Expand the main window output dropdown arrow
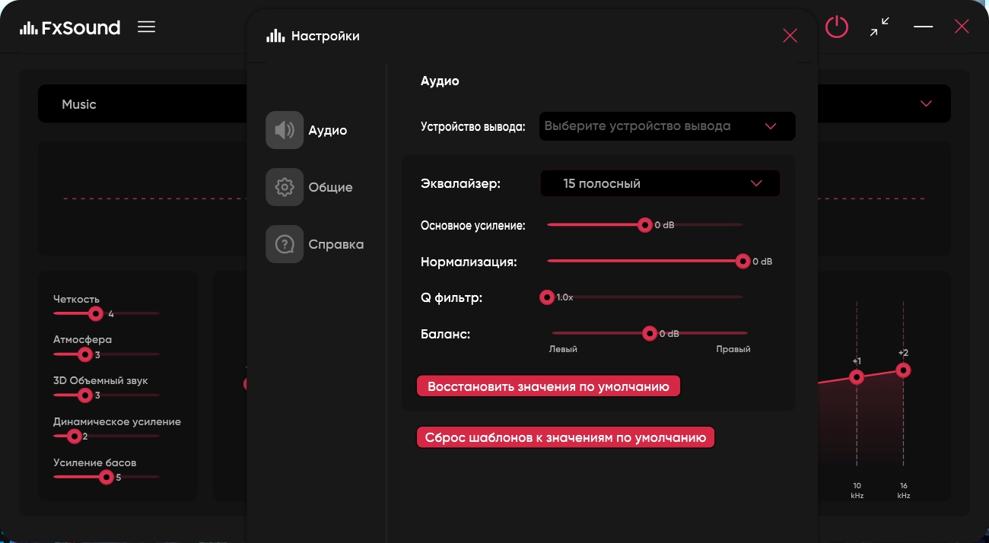Image resolution: width=989 pixels, height=543 pixels. tap(926, 103)
